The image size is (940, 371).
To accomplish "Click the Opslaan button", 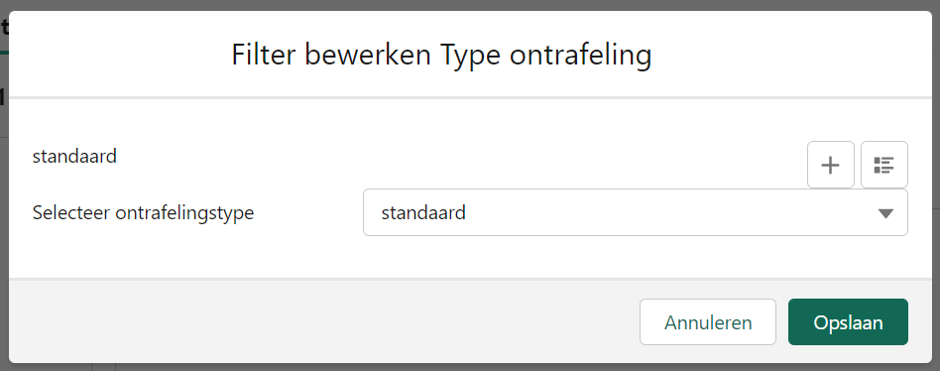I will 848,322.
